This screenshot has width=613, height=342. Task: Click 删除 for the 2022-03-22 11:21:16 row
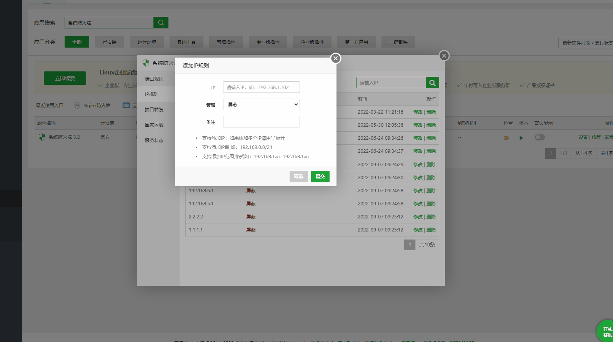pyautogui.click(x=431, y=112)
